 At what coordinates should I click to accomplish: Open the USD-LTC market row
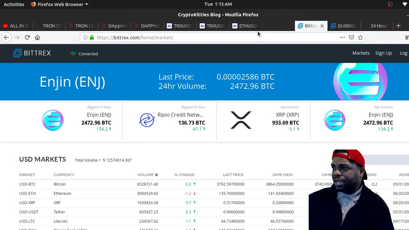click(204, 221)
